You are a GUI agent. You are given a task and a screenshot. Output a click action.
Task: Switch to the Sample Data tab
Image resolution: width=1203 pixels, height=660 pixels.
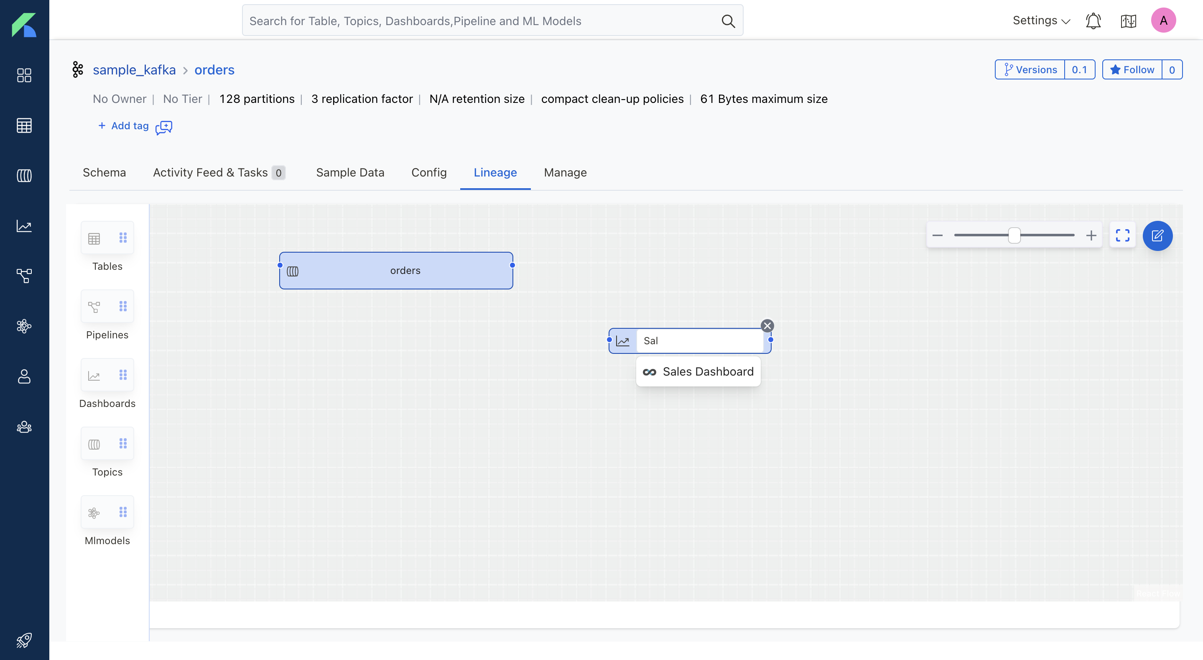point(350,172)
